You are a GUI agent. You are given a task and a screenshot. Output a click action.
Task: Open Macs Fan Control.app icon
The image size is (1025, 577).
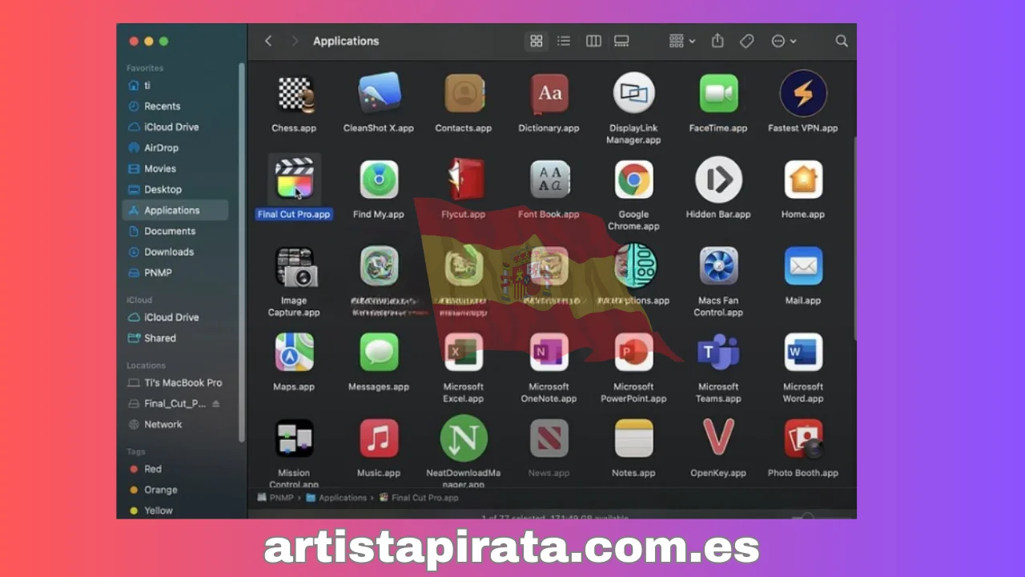point(718,266)
